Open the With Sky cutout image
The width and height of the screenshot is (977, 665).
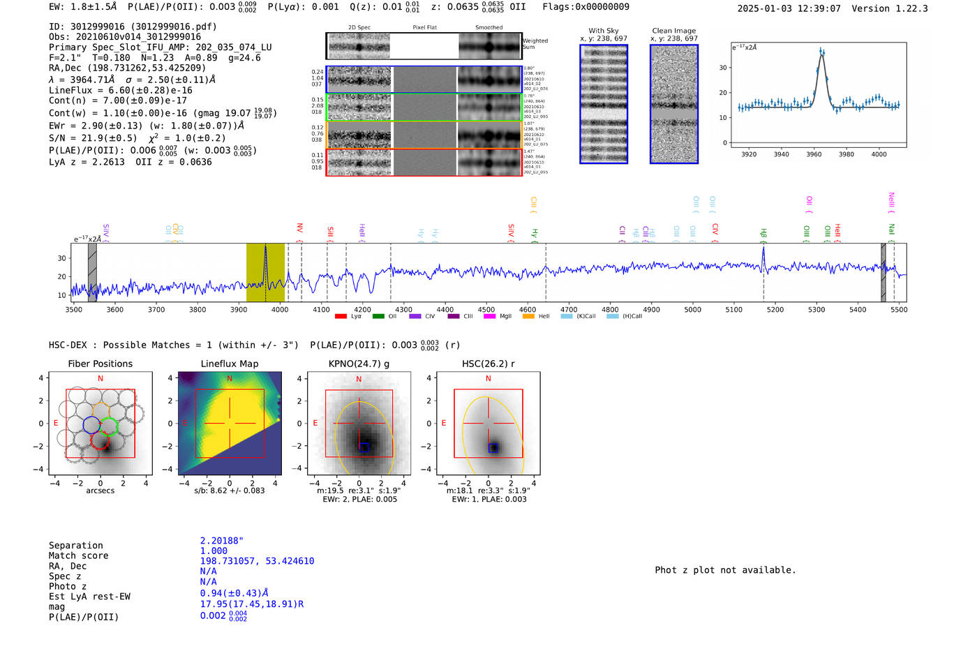(x=604, y=104)
